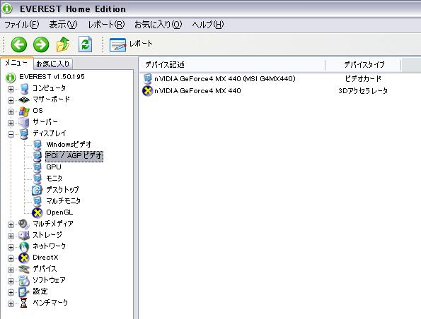Select the OpenGL tree label

pos(59,212)
